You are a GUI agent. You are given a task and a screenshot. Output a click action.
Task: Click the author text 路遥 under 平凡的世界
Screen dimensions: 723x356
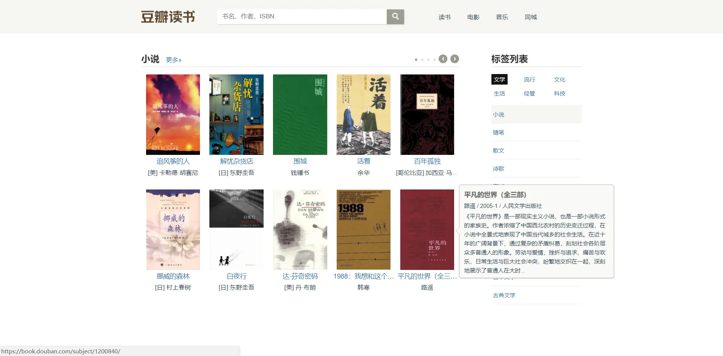[x=427, y=288]
